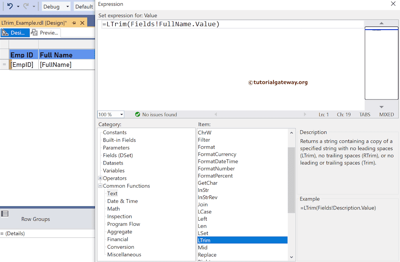Open the 100% zoom level dropdown
This screenshot has width=400, height=262.
121,114
